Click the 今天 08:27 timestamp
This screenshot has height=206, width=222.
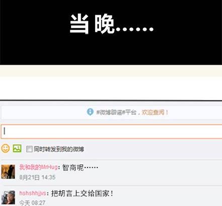(x=32, y=203)
